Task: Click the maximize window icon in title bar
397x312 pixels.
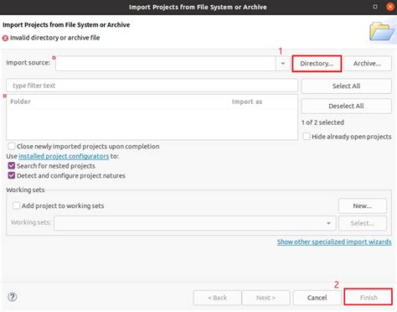Action: pos(375,7)
